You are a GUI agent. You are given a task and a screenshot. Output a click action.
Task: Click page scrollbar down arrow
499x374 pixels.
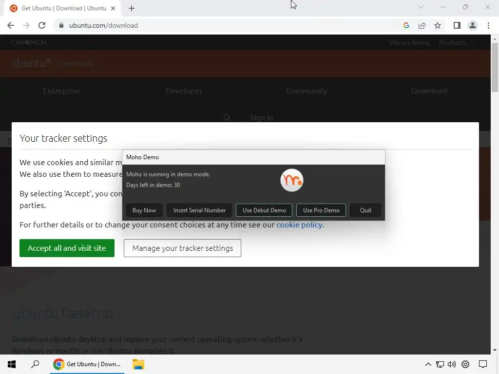495,350
